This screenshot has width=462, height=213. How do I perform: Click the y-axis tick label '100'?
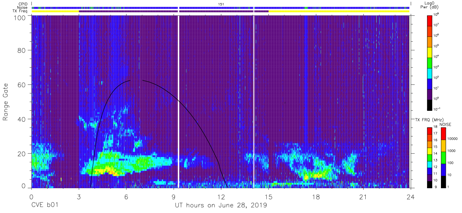(x=19, y=18)
